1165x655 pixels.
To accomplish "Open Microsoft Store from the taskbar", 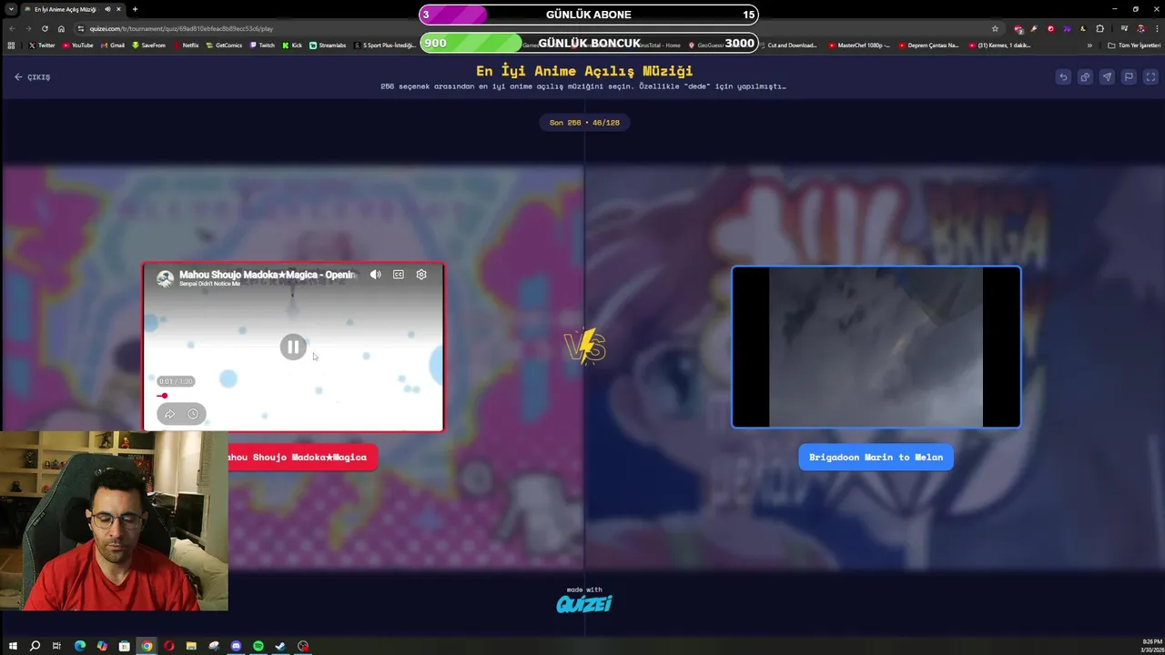I will 124,646.
